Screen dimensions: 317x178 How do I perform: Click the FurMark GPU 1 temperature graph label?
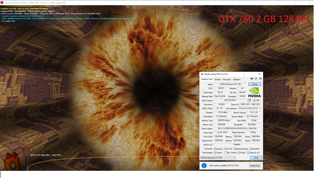pos(46,155)
